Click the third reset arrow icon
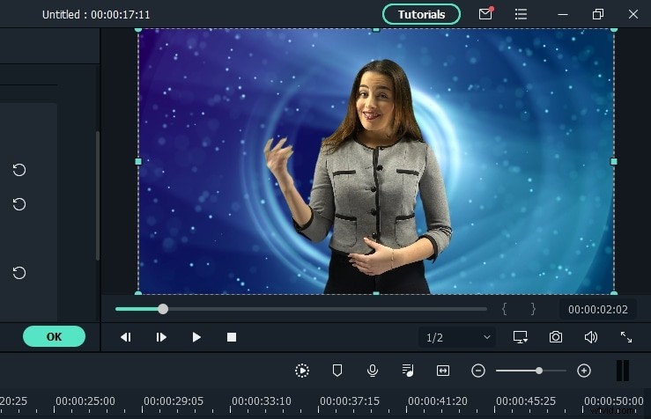The image size is (651, 419). coord(19,273)
